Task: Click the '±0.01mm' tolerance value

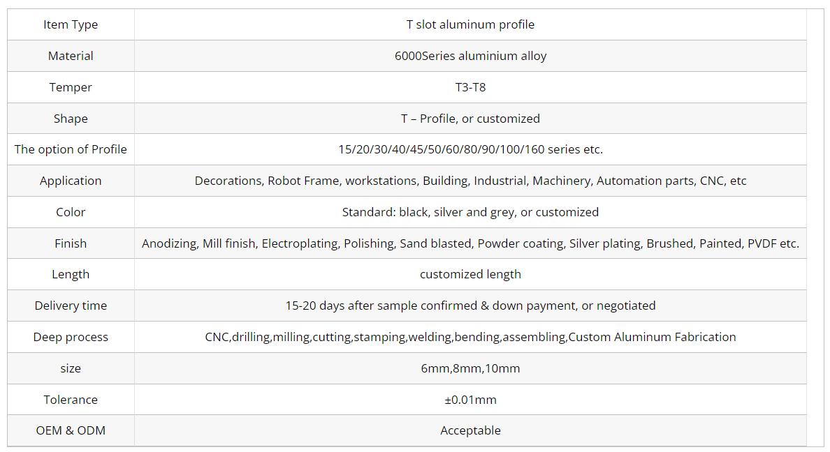Action: coord(470,400)
